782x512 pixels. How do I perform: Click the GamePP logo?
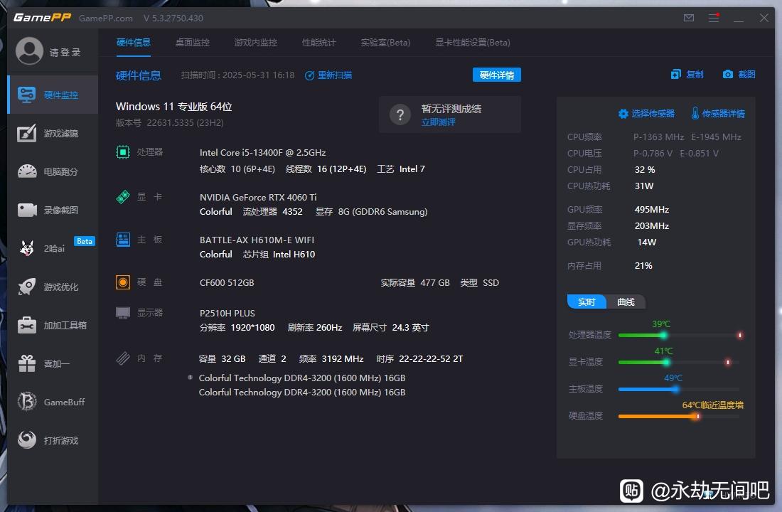point(43,18)
